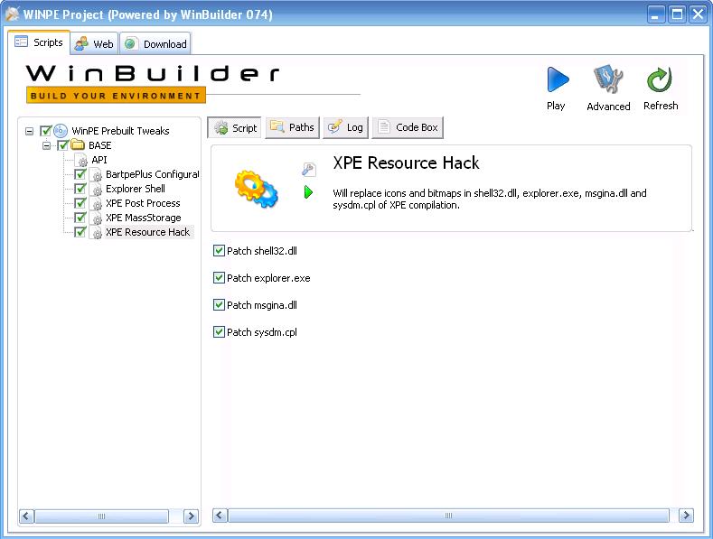
Task: Click the WinPE Prebuilt Tweaks disc icon
Action: coord(61,131)
